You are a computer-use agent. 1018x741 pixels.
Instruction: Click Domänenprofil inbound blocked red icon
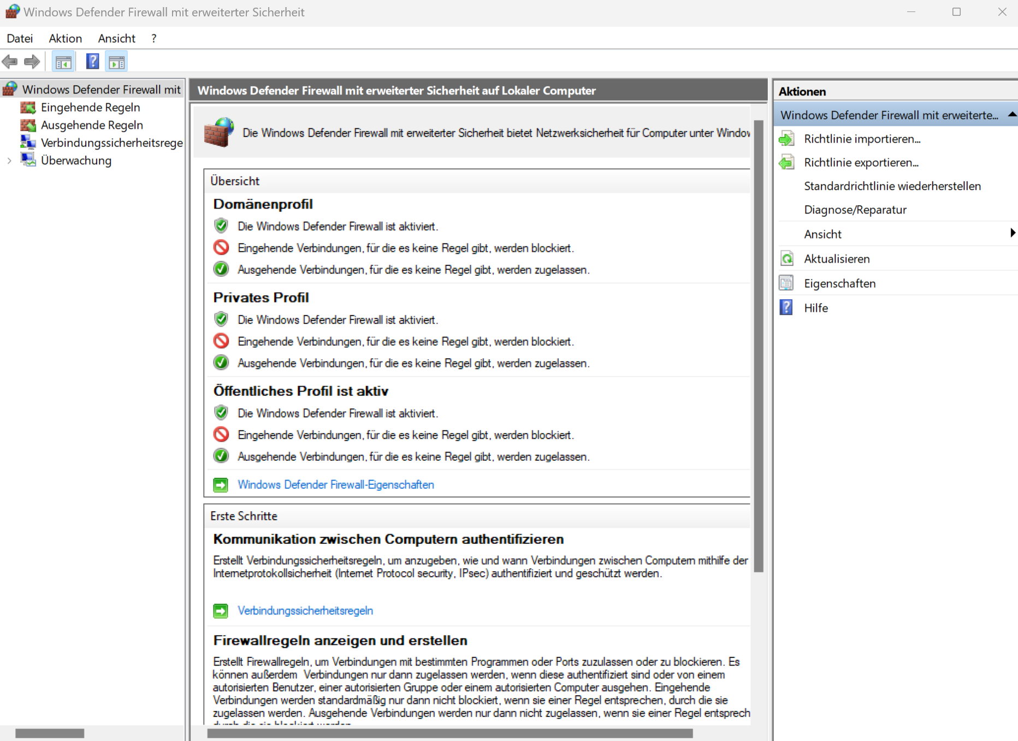pyautogui.click(x=221, y=248)
